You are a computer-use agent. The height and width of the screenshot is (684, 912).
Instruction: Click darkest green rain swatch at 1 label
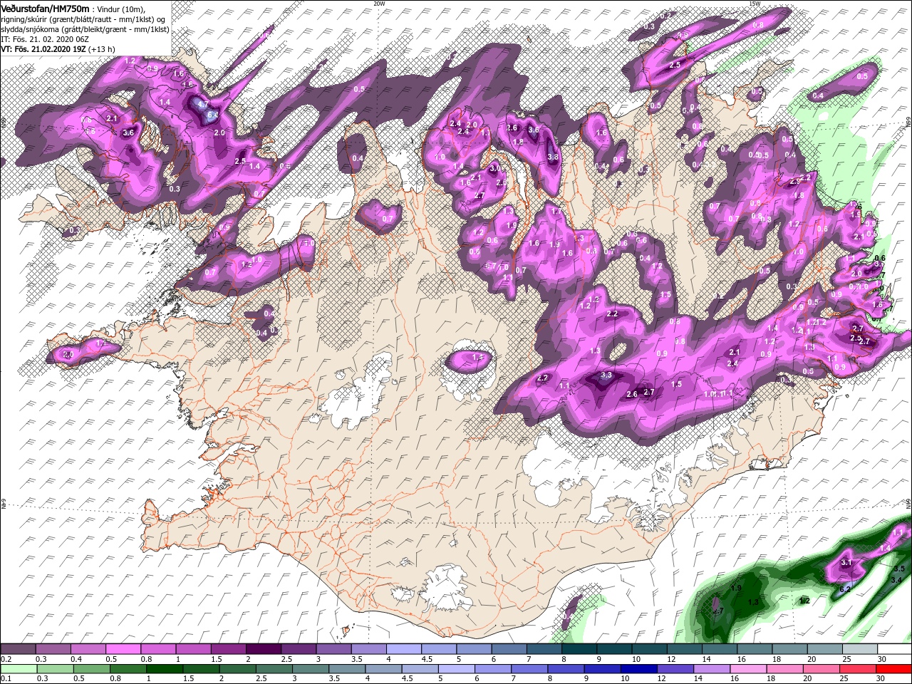pos(164,669)
